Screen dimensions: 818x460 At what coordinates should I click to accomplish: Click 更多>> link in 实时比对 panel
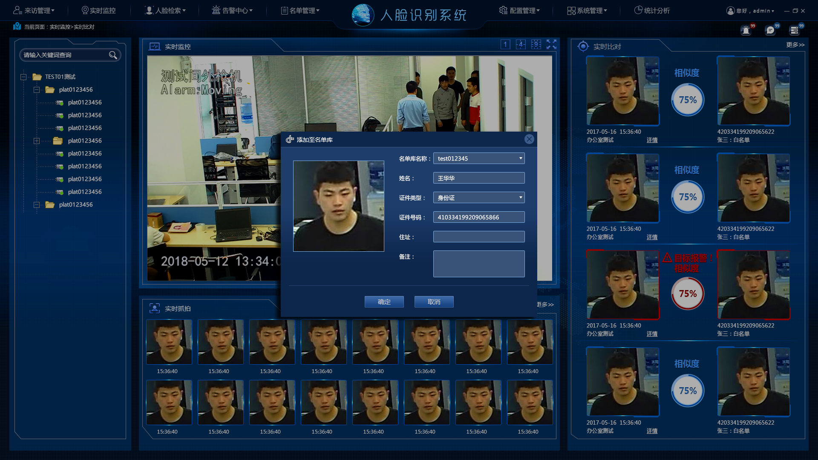(x=795, y=45)
